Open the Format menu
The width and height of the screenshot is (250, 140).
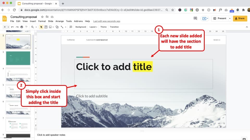[42, 21]
